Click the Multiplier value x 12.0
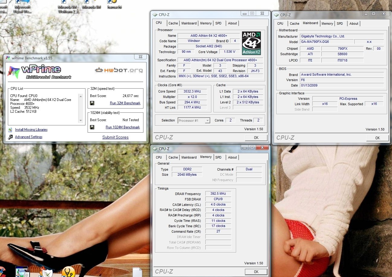Image resolution: width=392 pixels, height=277 pixels. 192,97
